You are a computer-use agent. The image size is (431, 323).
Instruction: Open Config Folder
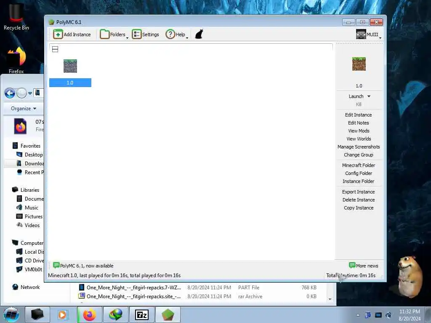(x=359, y=173)
